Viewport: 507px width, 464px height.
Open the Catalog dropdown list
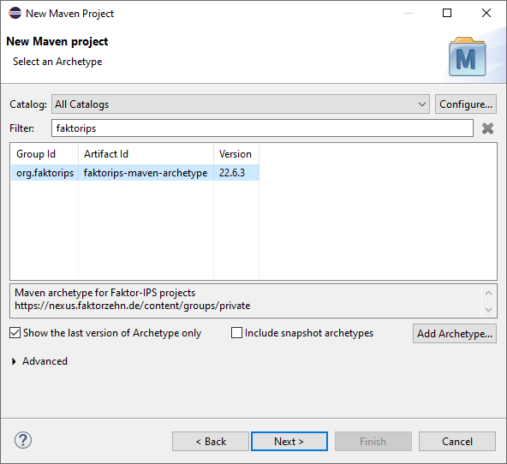[x=241, y=104]
